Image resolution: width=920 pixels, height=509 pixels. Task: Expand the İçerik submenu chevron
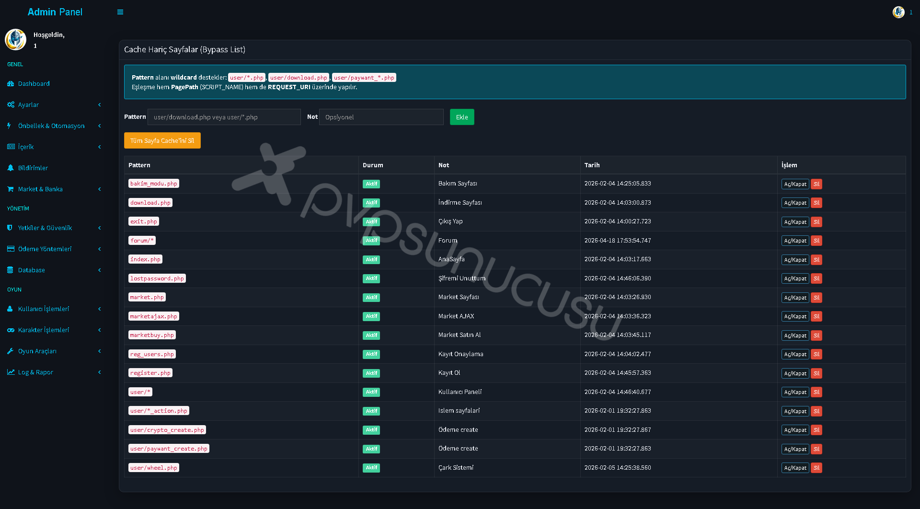click(x=100, y=147)
